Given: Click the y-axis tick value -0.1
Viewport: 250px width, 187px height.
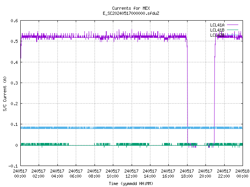Looking at the screenshot, I should (13, 166).
